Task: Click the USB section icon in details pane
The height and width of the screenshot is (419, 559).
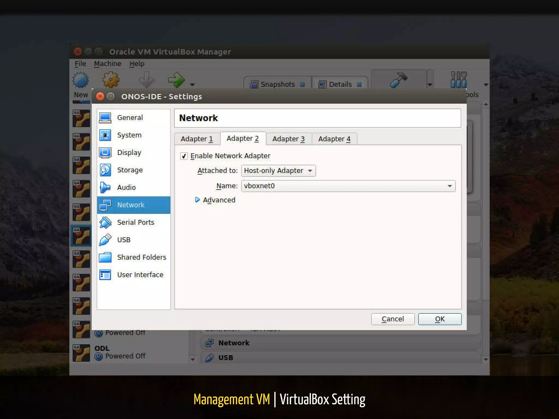Action: 209,358
